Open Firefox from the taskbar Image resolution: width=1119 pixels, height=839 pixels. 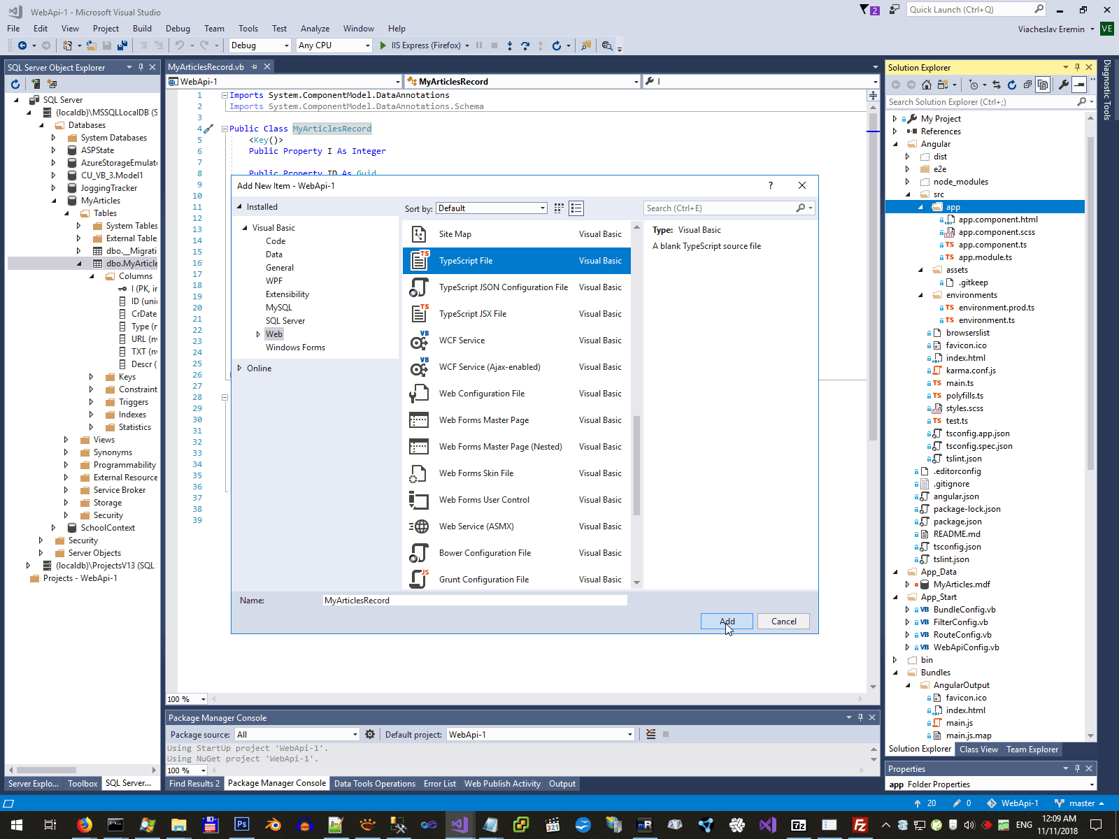(x=84, y=825)
